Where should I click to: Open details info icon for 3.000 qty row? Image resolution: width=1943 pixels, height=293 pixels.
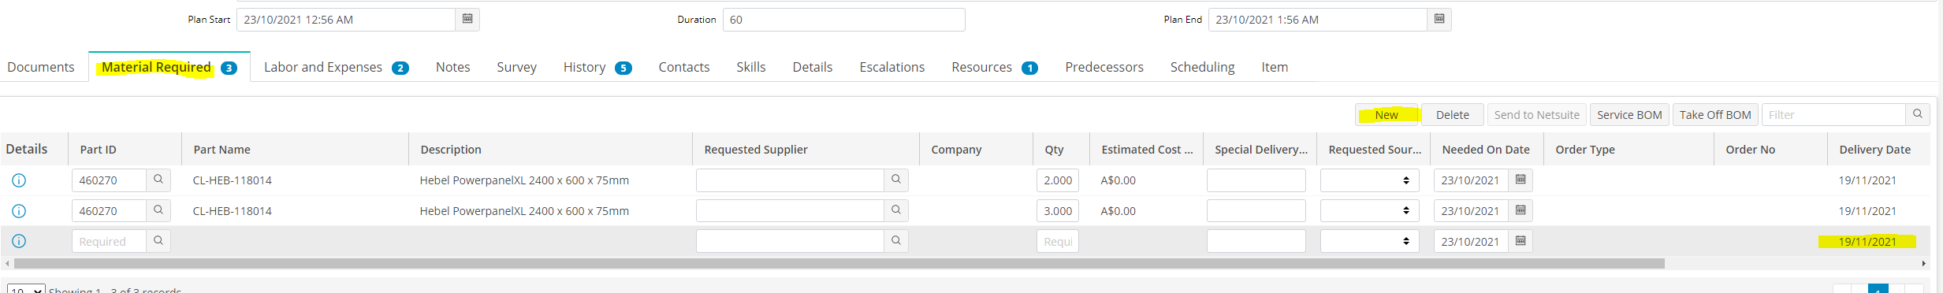19,211
